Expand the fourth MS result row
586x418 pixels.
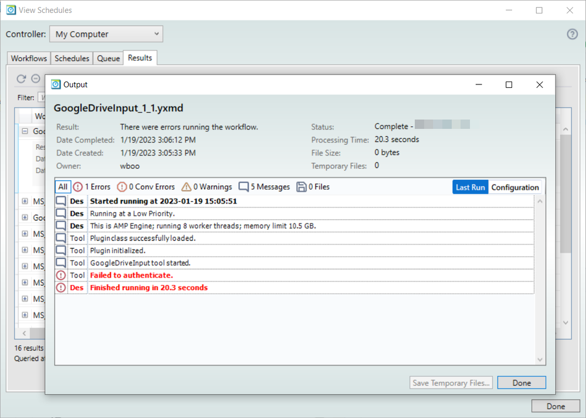click(25, 266)
